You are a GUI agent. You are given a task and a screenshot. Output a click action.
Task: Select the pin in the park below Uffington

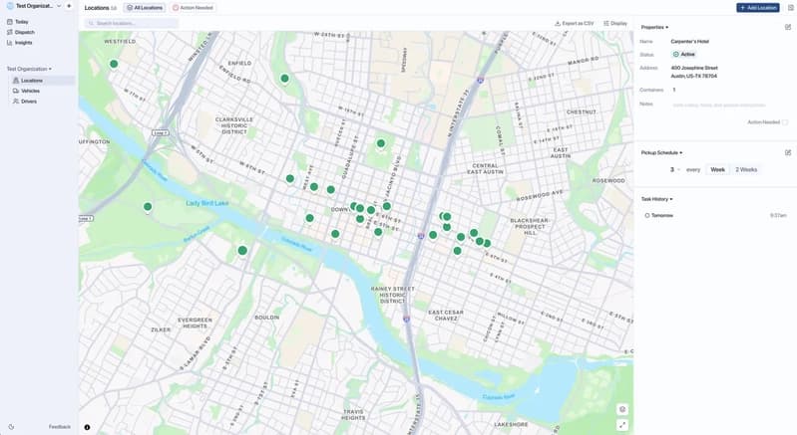(148, 207)
